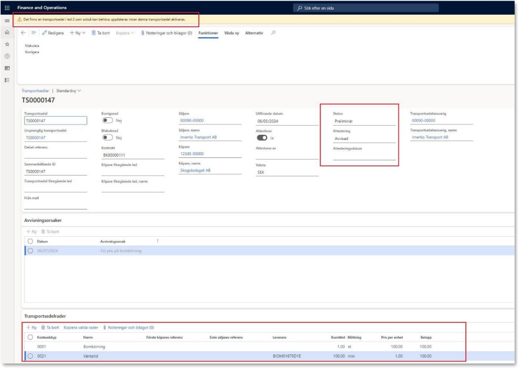Toggle the Attestkrav switch
The height and width of the screenshot is (368, 518).
point(262,138)
